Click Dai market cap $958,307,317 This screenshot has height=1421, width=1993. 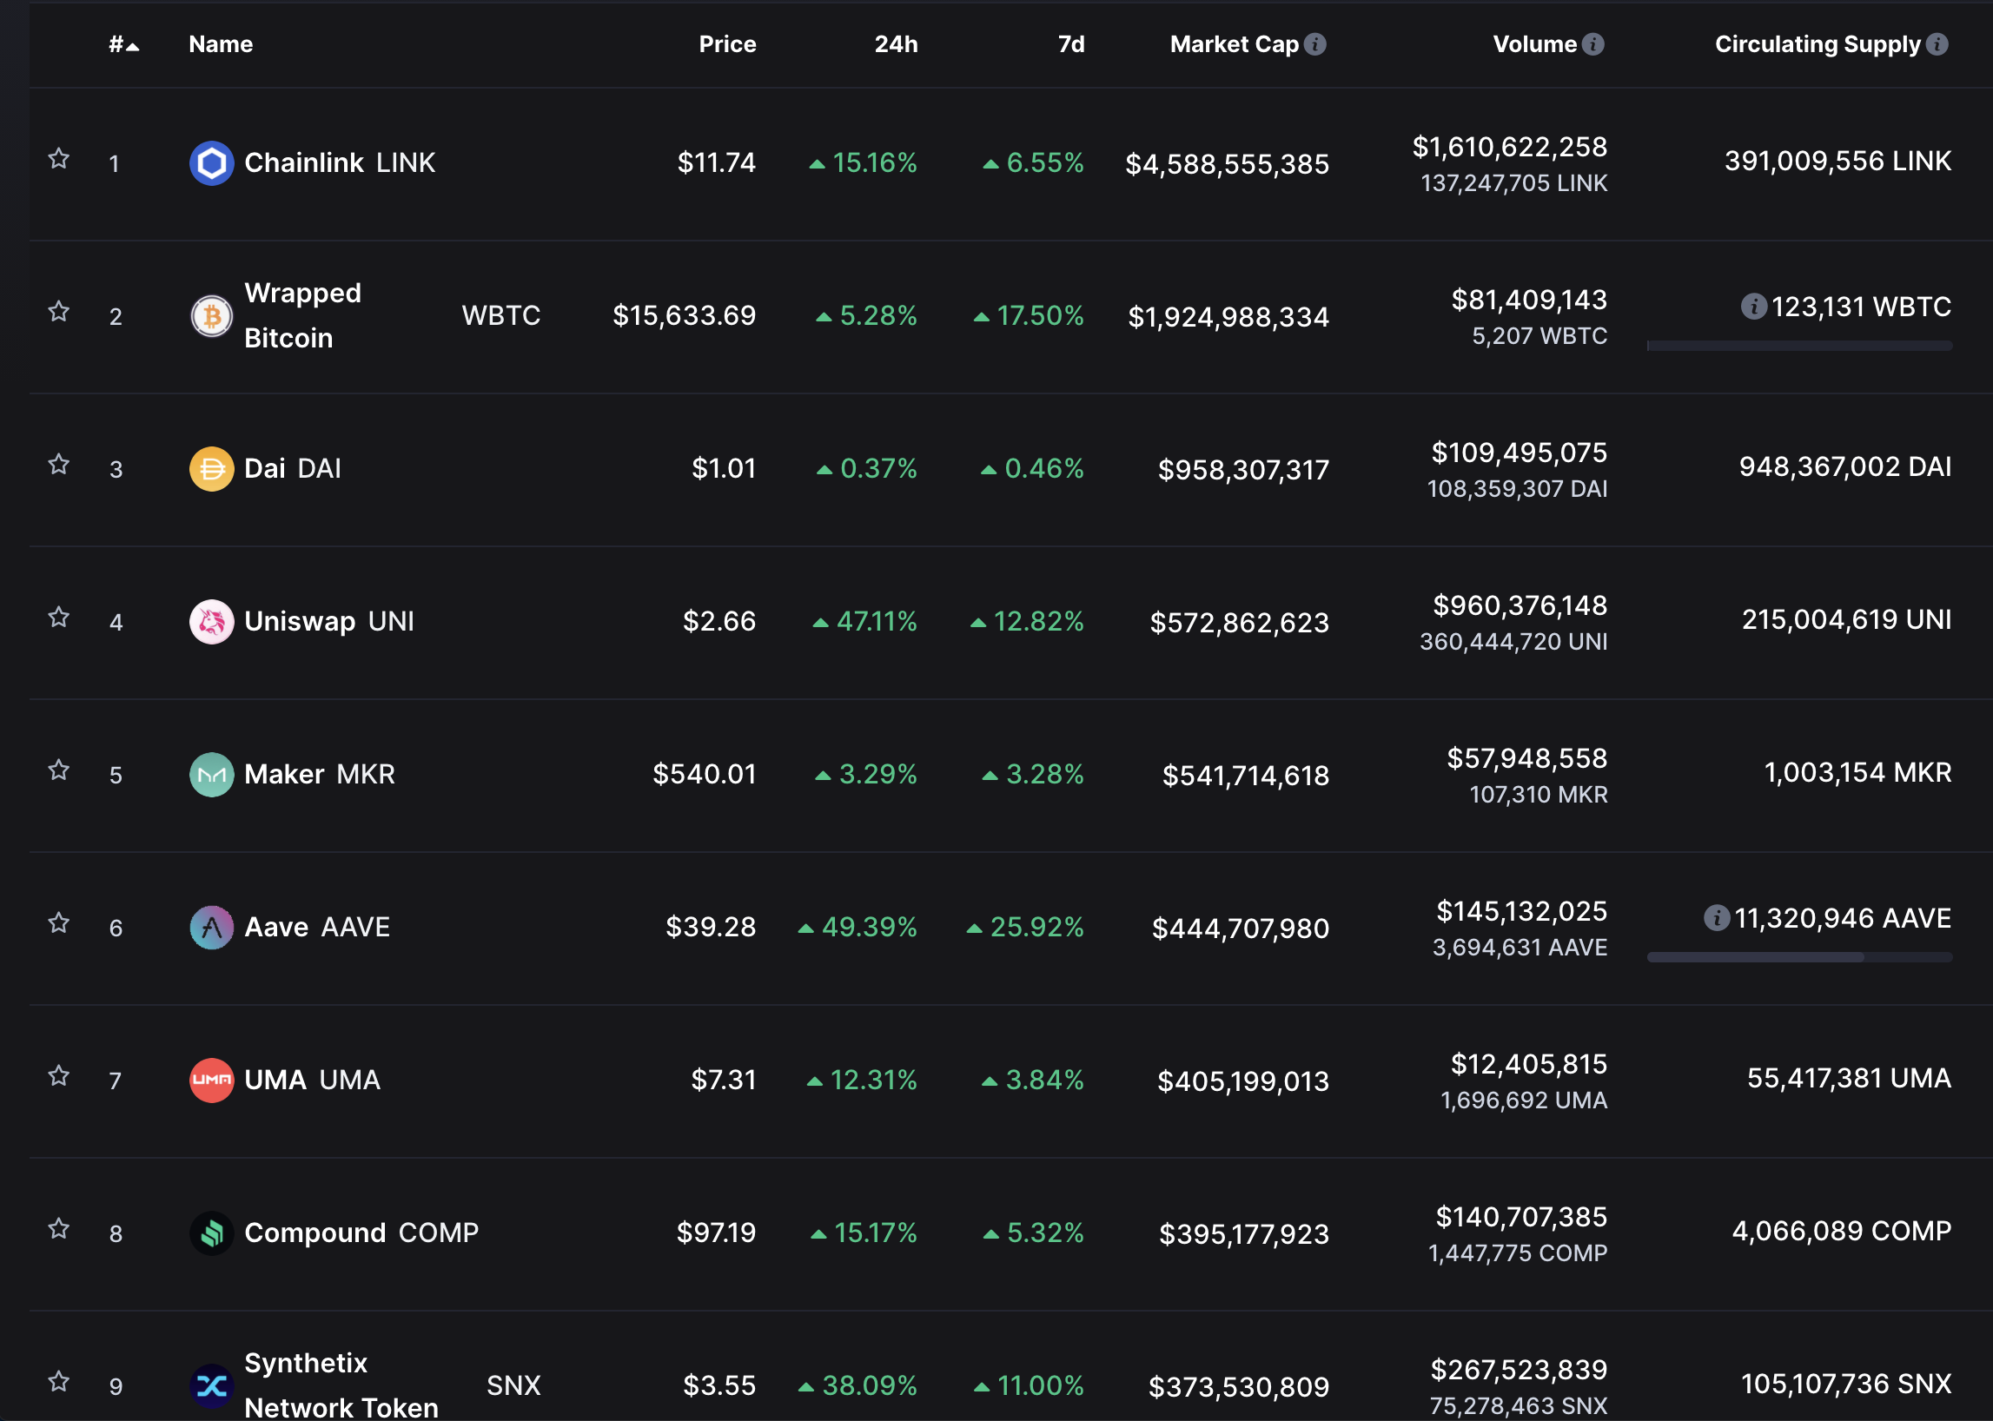(1244, 470)
